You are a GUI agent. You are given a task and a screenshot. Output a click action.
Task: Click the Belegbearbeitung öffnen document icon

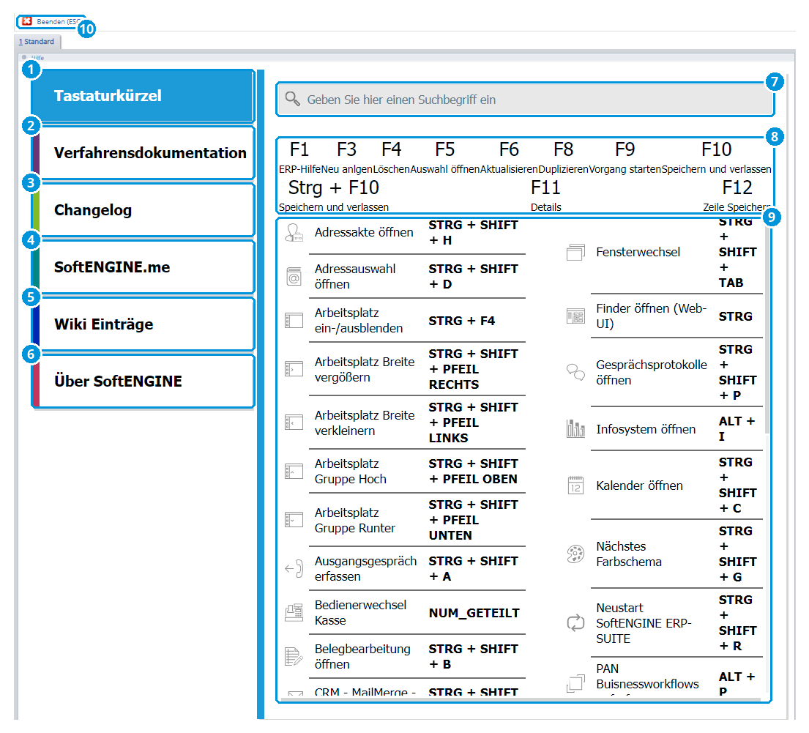(294, 657)
